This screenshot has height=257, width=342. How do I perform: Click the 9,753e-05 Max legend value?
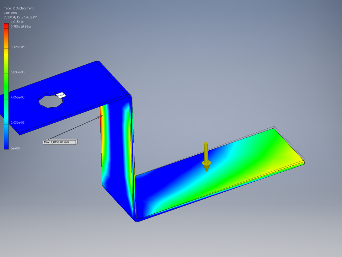click(21, 27)
